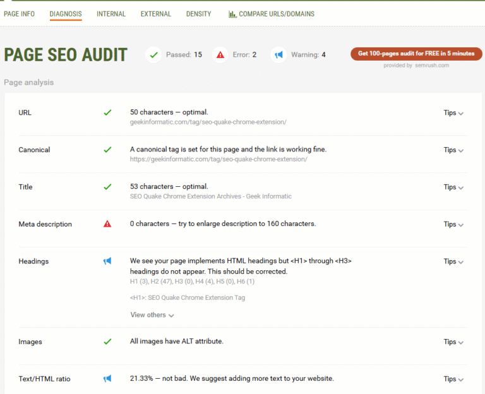Click the megaphone warning icon in Headings row
This screenshot has width=485, height=394.
click(107, 261)
